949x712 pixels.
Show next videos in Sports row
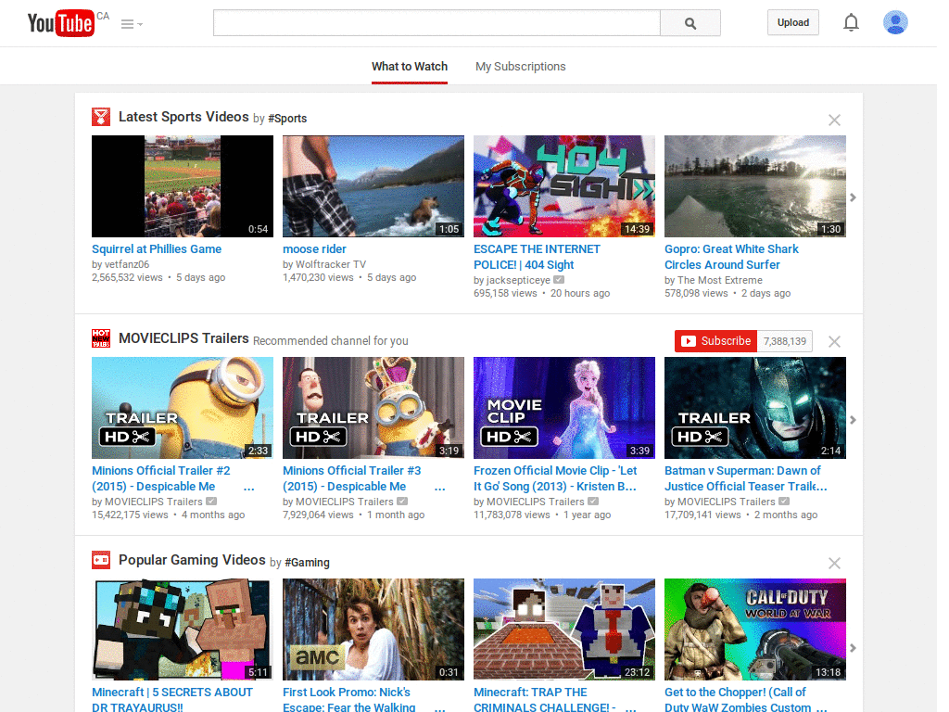(x=853, y=197)
